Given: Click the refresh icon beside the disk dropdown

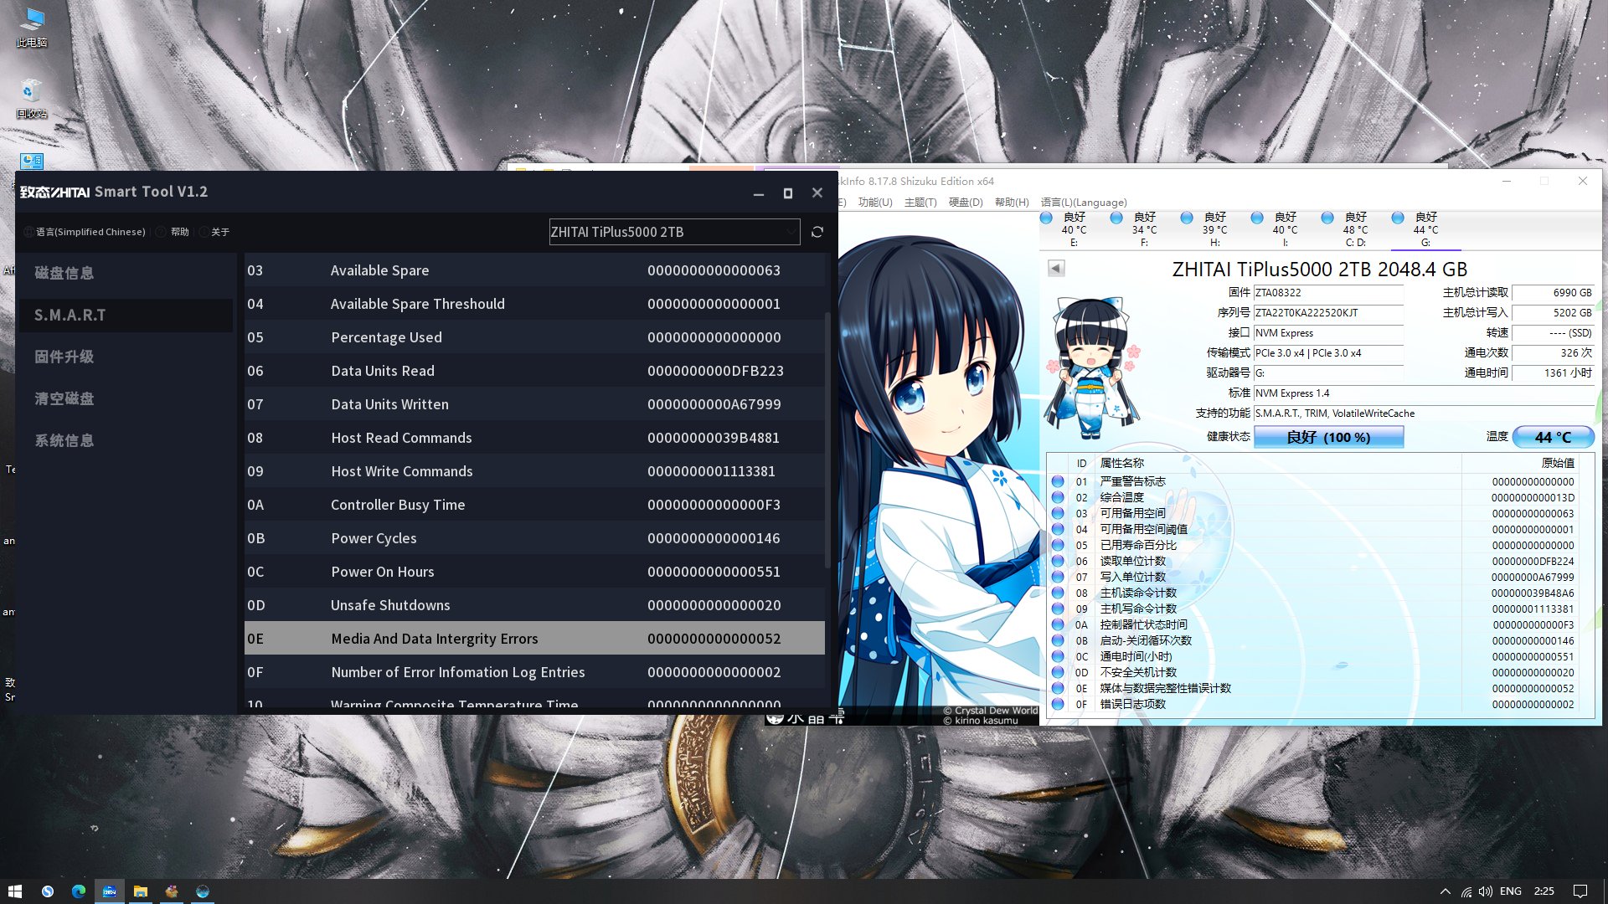Looking at the screenshot, I should [817, 232].
